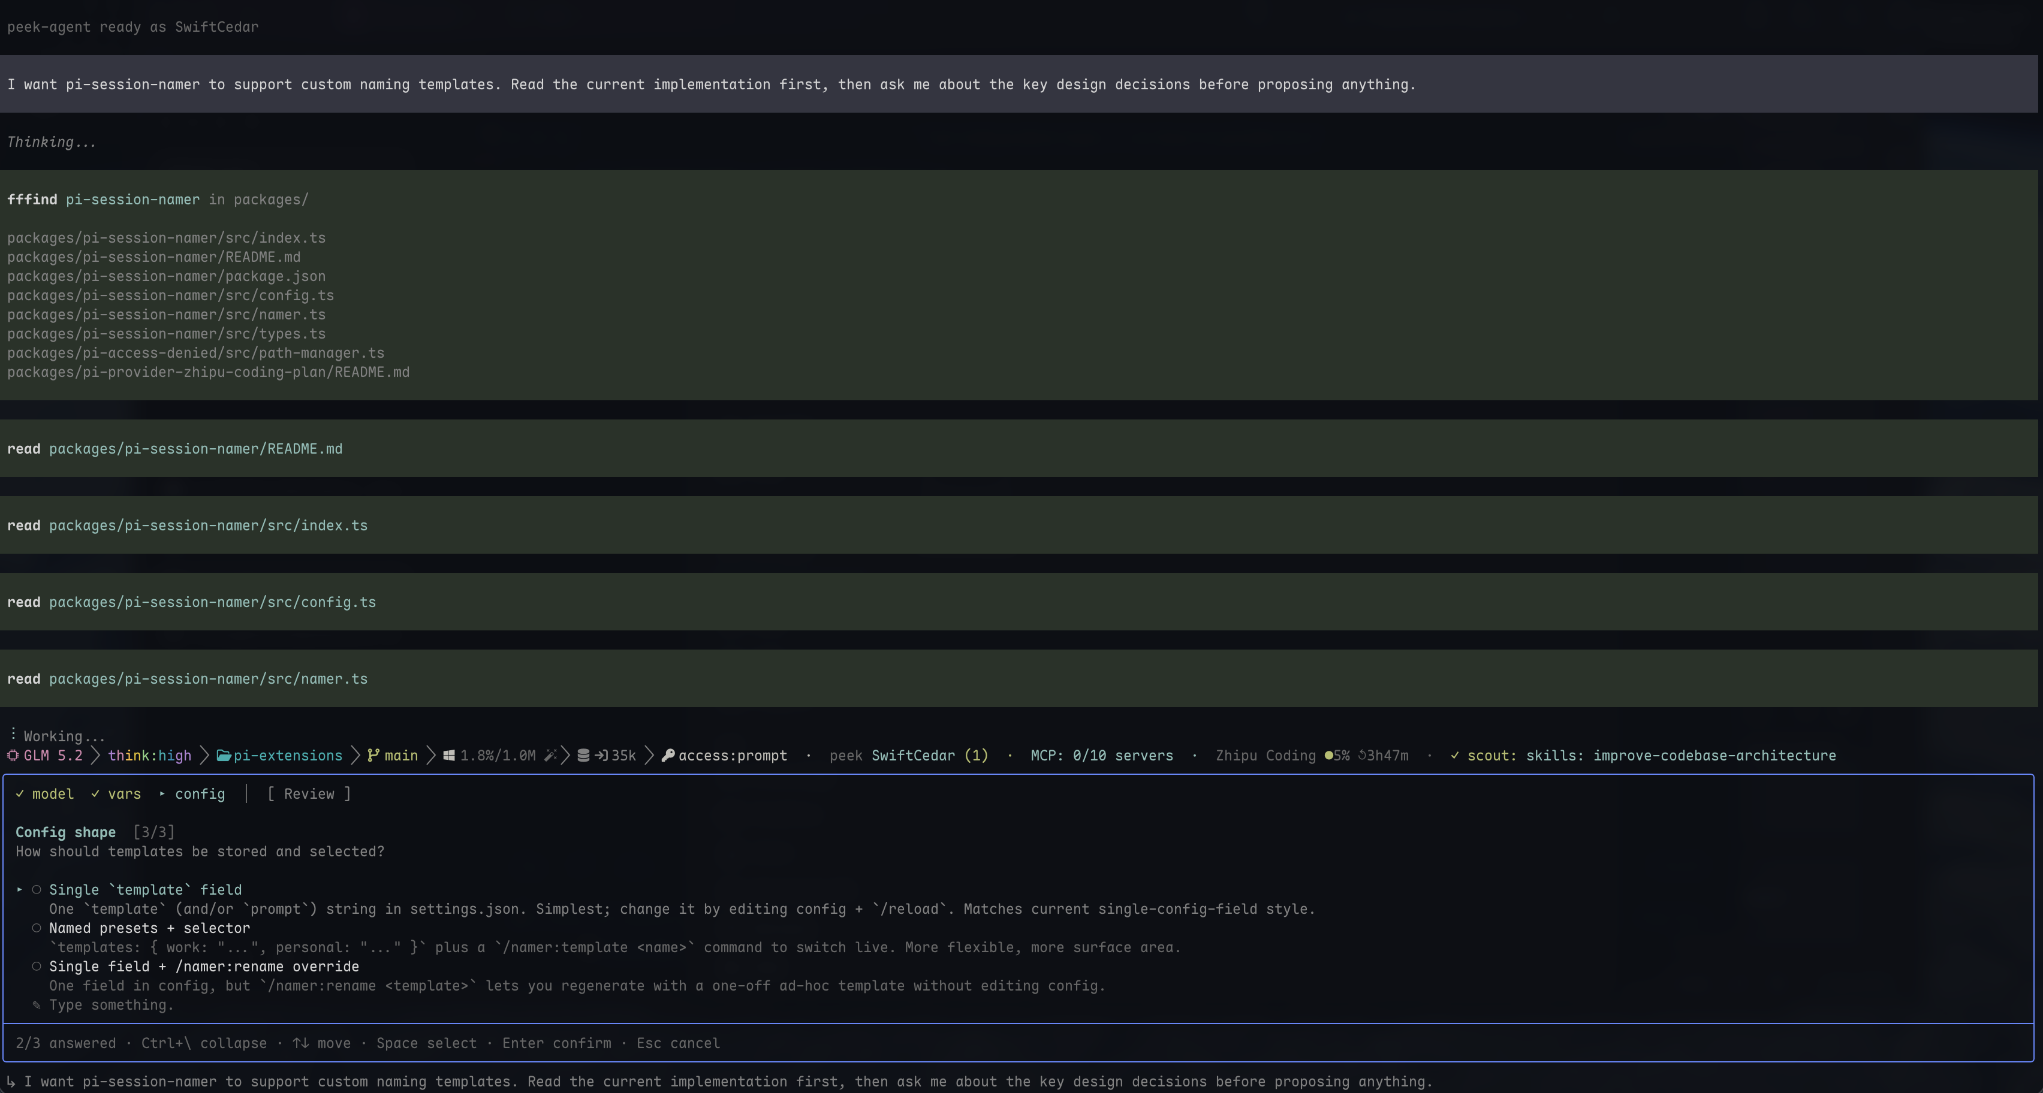The width and height of the screenshot is (2043, 1093).
Task: Click the Windows logo icon before 1.8%/1.0M
Action: pos(449,756)
